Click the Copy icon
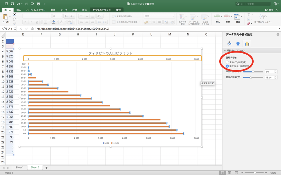 point(14,19)
